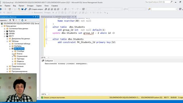Click PK_Students_Id in the query editor

coord(86,42)
